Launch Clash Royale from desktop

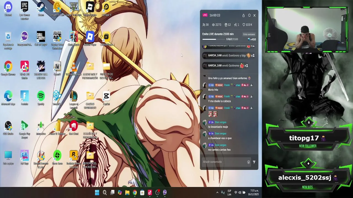pos(73,39)
